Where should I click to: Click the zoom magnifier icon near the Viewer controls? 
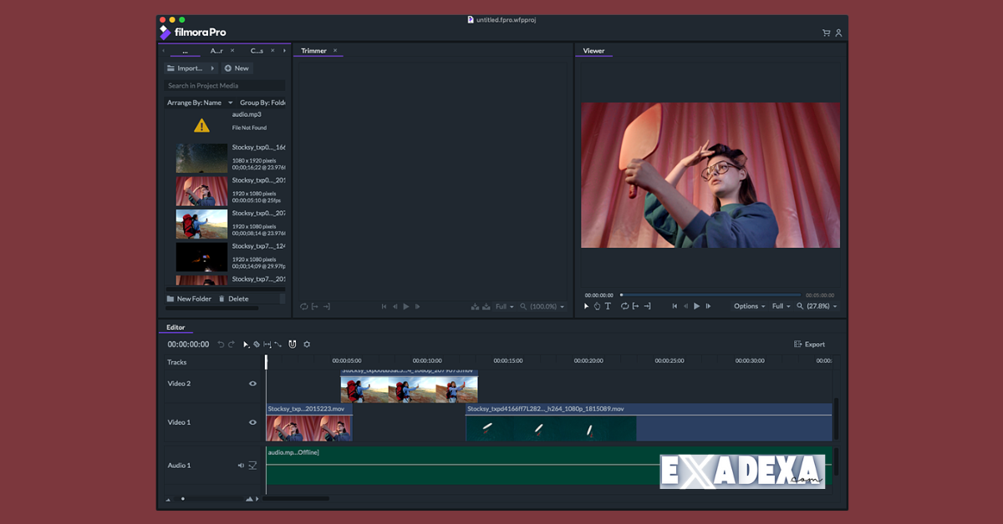[x=799, y=306]
